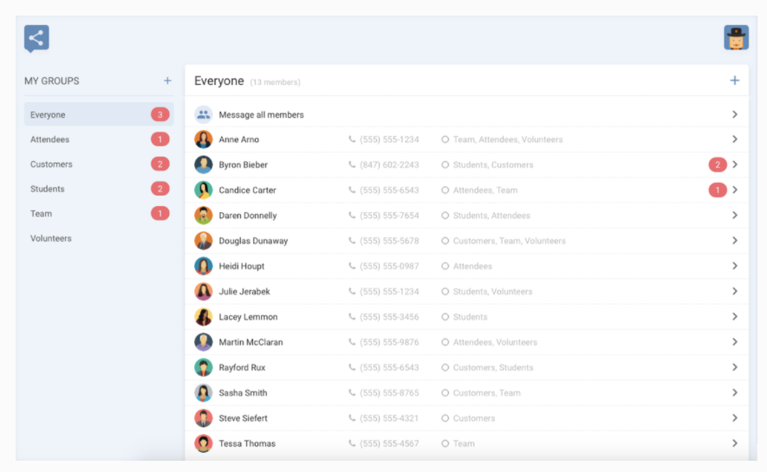Image resolution: width=767 pixels, height=472 pixels.
Task: Click phone number (555) 555-7654
Action: (x=389, y=216)
